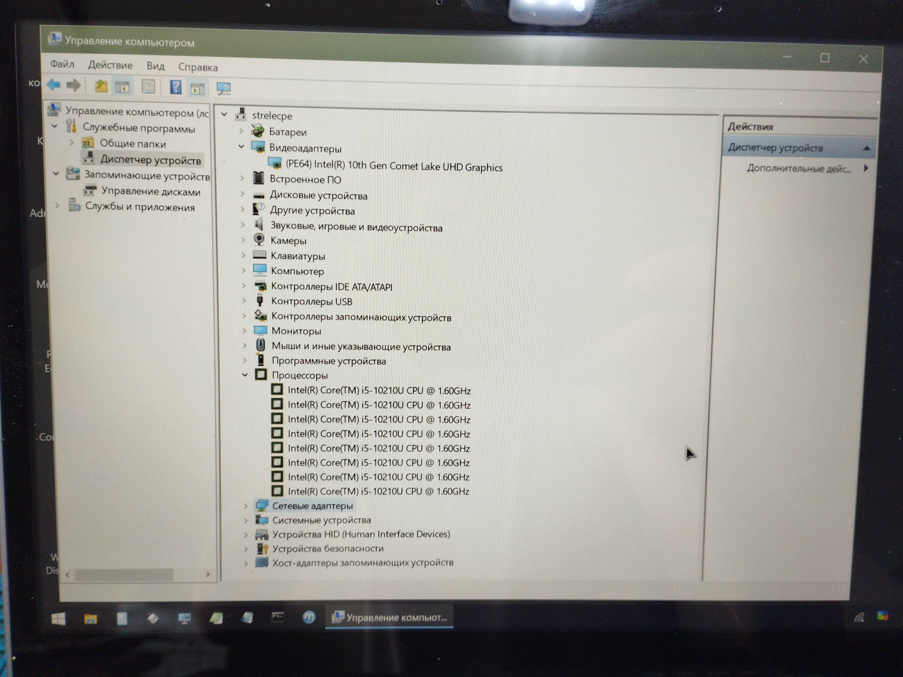Select Управление дисками in the left tree

click(151, 191)
